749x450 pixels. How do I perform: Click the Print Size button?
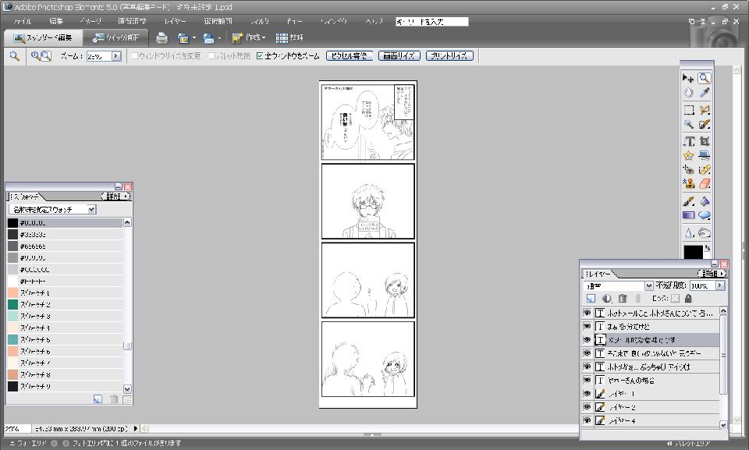click(x=449, y=56)
